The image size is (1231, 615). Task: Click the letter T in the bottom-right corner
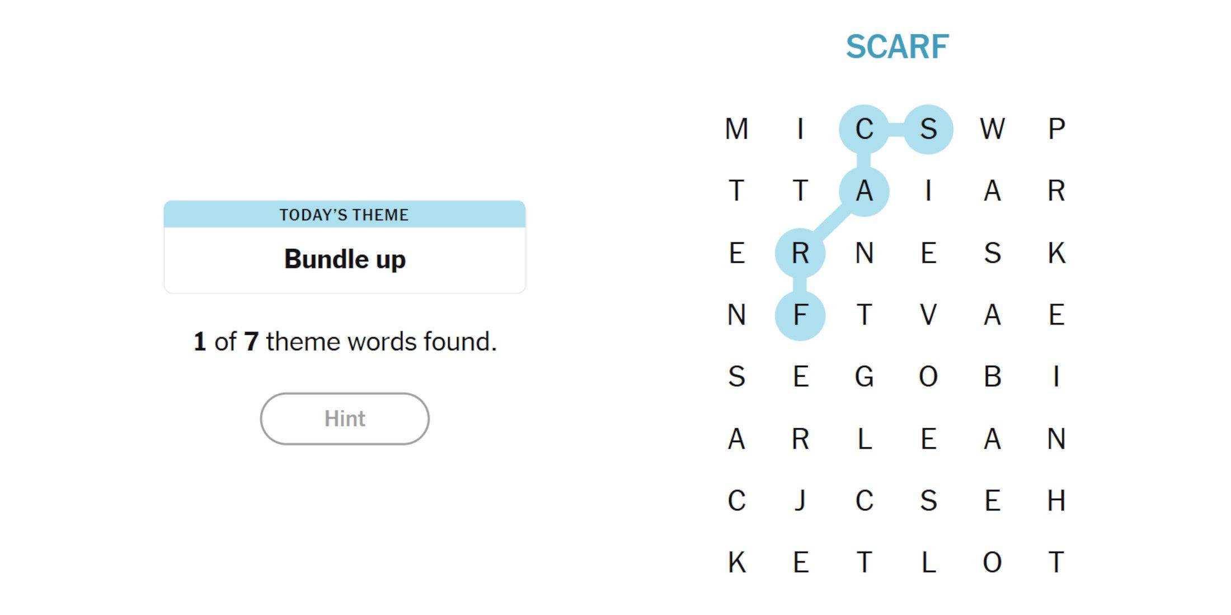point(1058,562)
